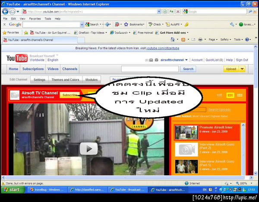Click the search magnifier beside Google box
The height and width of the screenshot is (202, 259).
250,12
